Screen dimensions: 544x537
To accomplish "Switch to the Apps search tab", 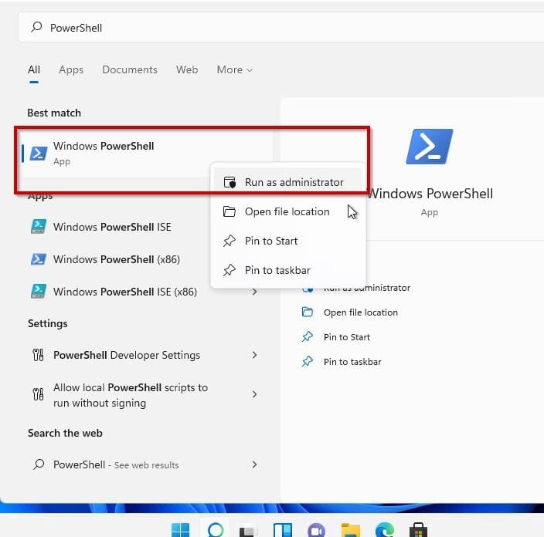I will point(71,69).
